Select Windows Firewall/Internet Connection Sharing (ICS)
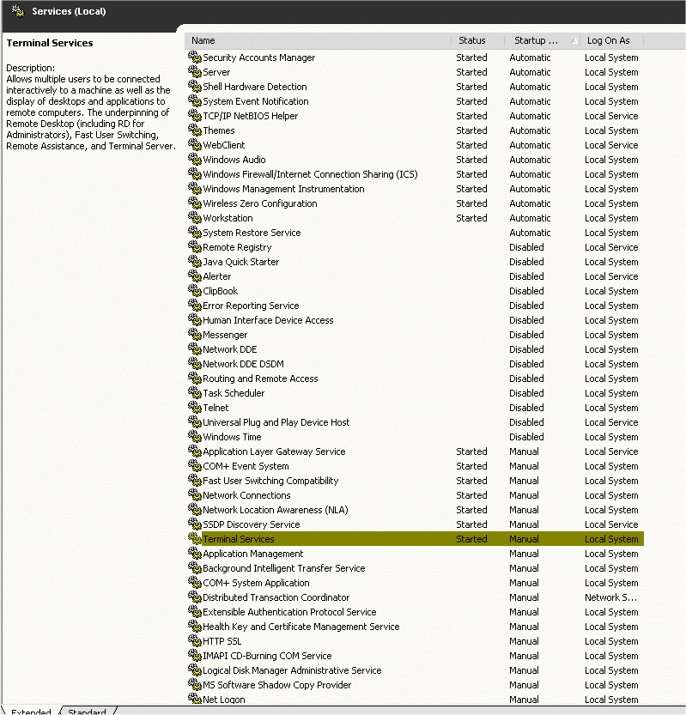The height and width of the screenshot is (715, 686). click(x=310, y=174)
